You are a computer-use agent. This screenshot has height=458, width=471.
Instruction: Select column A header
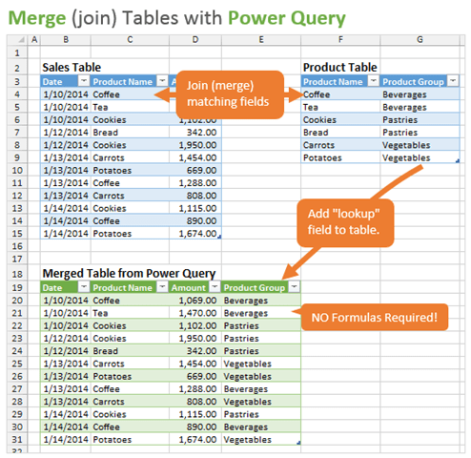tap(34, 40)
